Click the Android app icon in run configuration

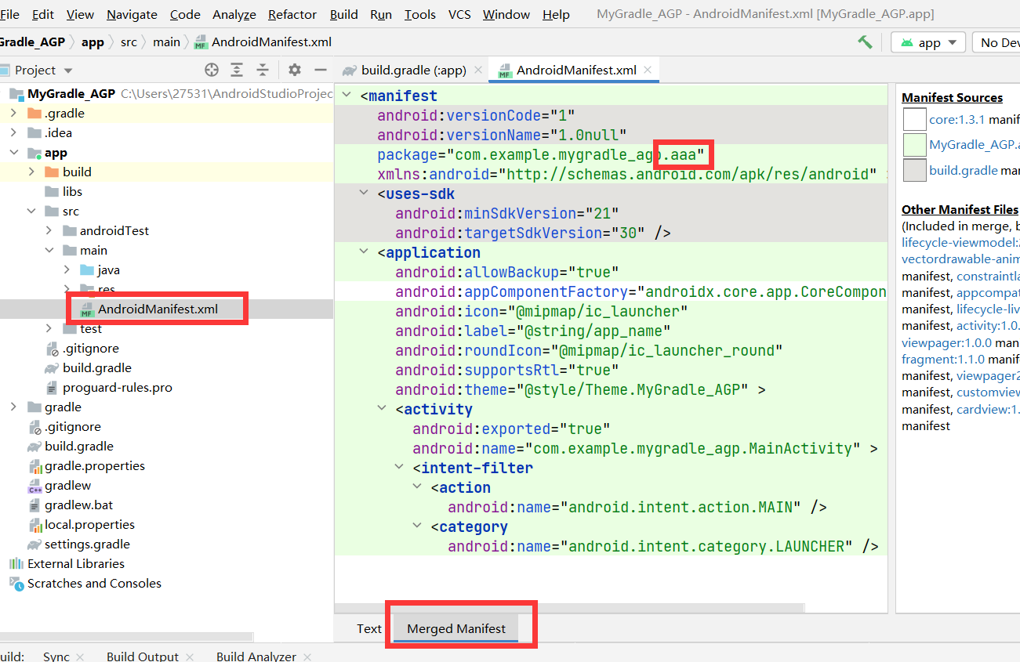tap(906, 42)
